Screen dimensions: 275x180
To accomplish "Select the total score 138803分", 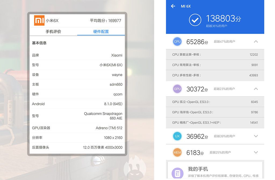I will (223, 19).
